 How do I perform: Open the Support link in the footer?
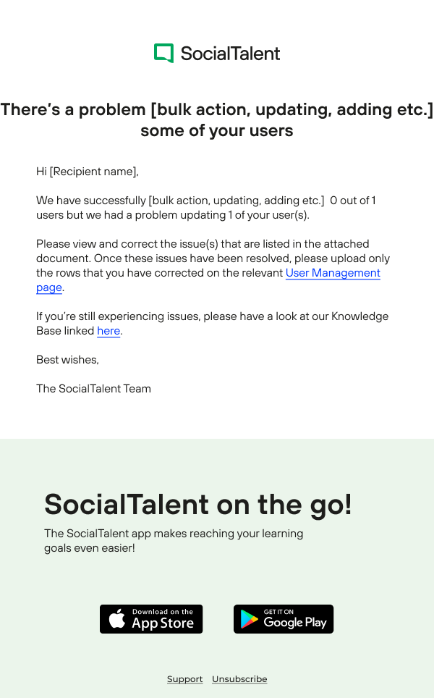pyautogui.click(x=184, y=679)
